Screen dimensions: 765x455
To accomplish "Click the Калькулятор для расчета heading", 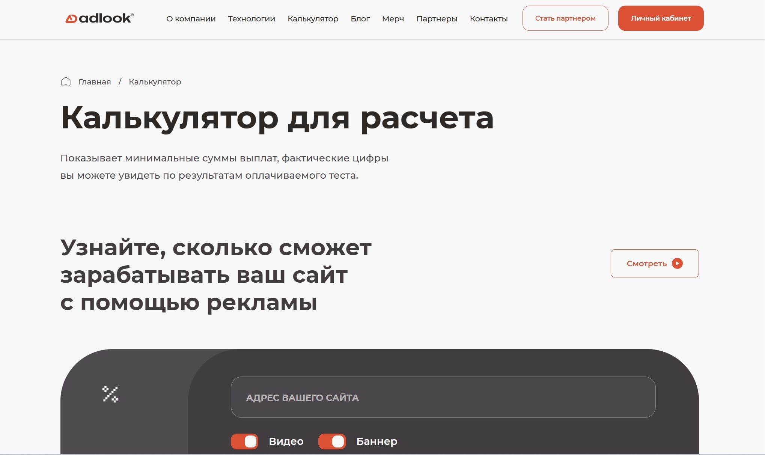I will 277,118.
